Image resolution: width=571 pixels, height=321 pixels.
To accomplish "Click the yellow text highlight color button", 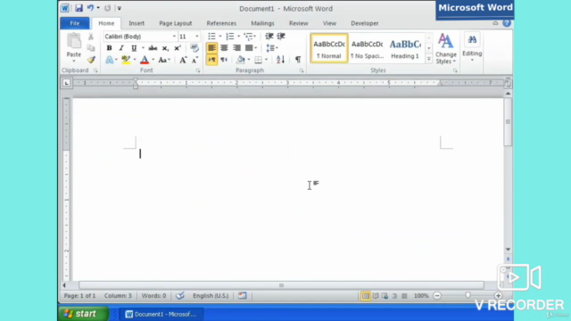I will (126, 60).
